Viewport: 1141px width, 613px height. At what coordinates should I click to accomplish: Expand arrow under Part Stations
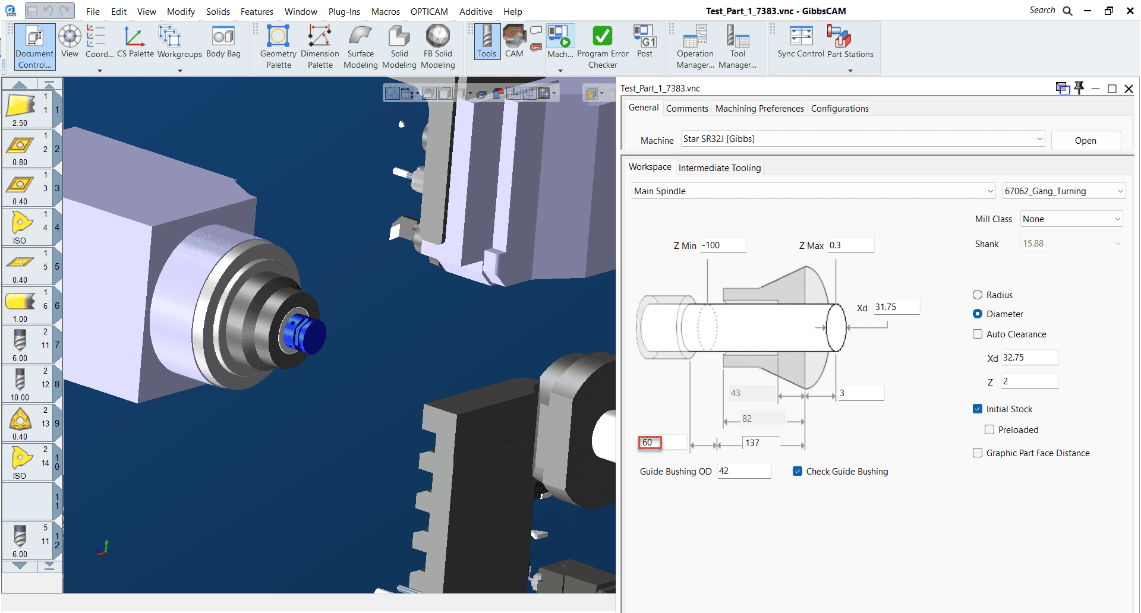point(850,71)
